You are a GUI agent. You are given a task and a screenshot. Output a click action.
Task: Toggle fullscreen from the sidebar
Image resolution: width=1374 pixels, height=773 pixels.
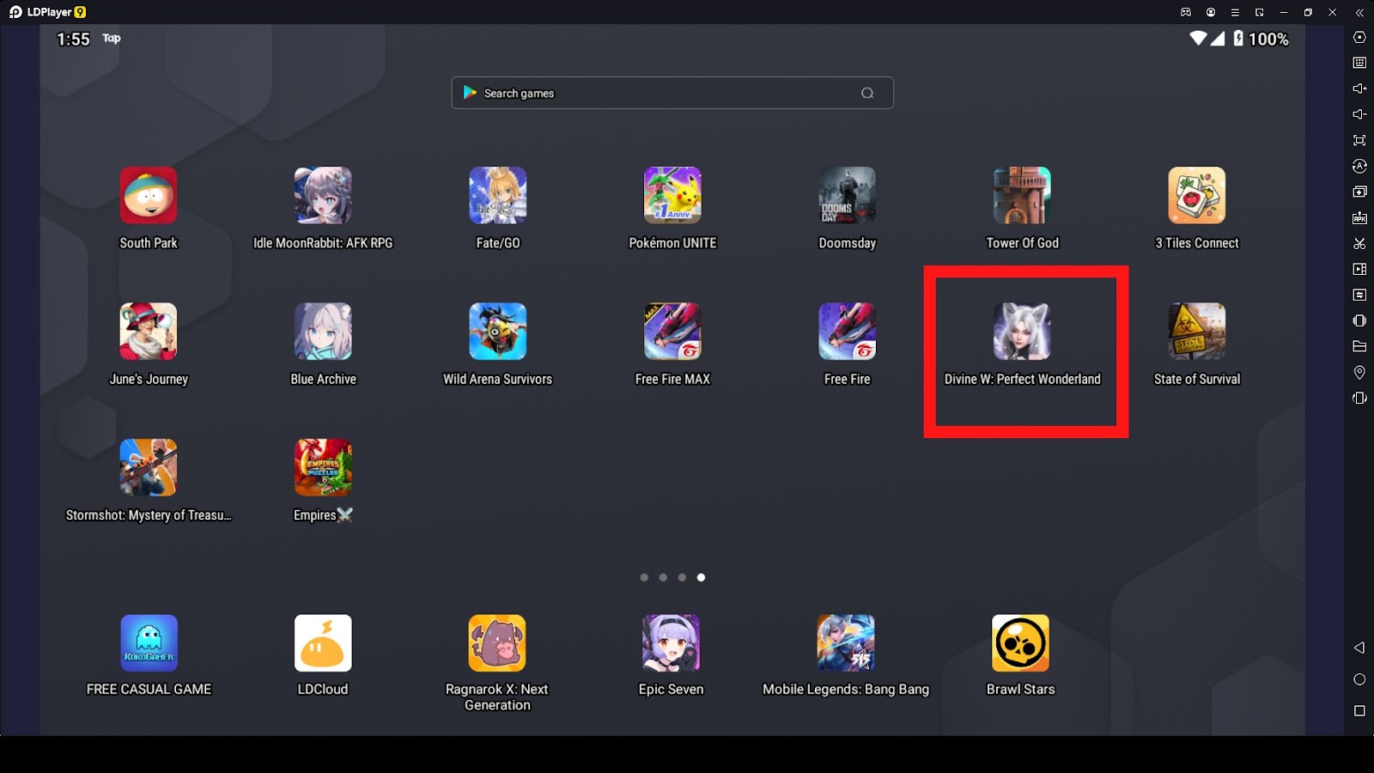coord(1359,140)
